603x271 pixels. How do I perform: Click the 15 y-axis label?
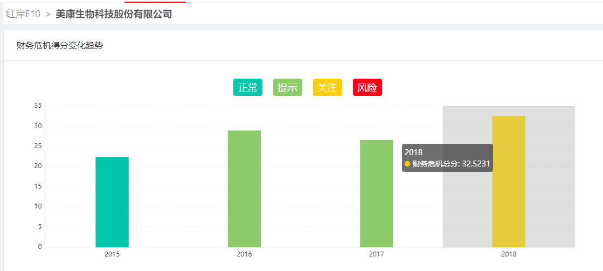click(x=38, y=186)
